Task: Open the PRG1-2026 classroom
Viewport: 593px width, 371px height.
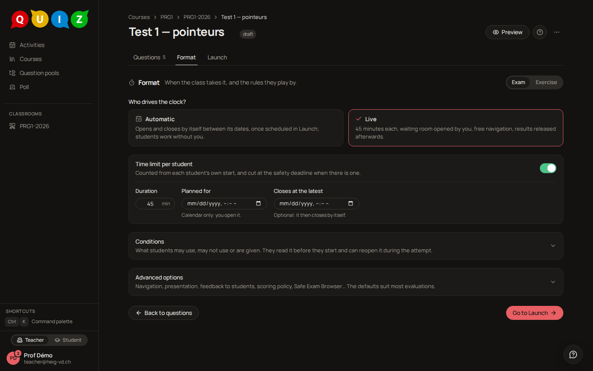Action: (49, 126)
